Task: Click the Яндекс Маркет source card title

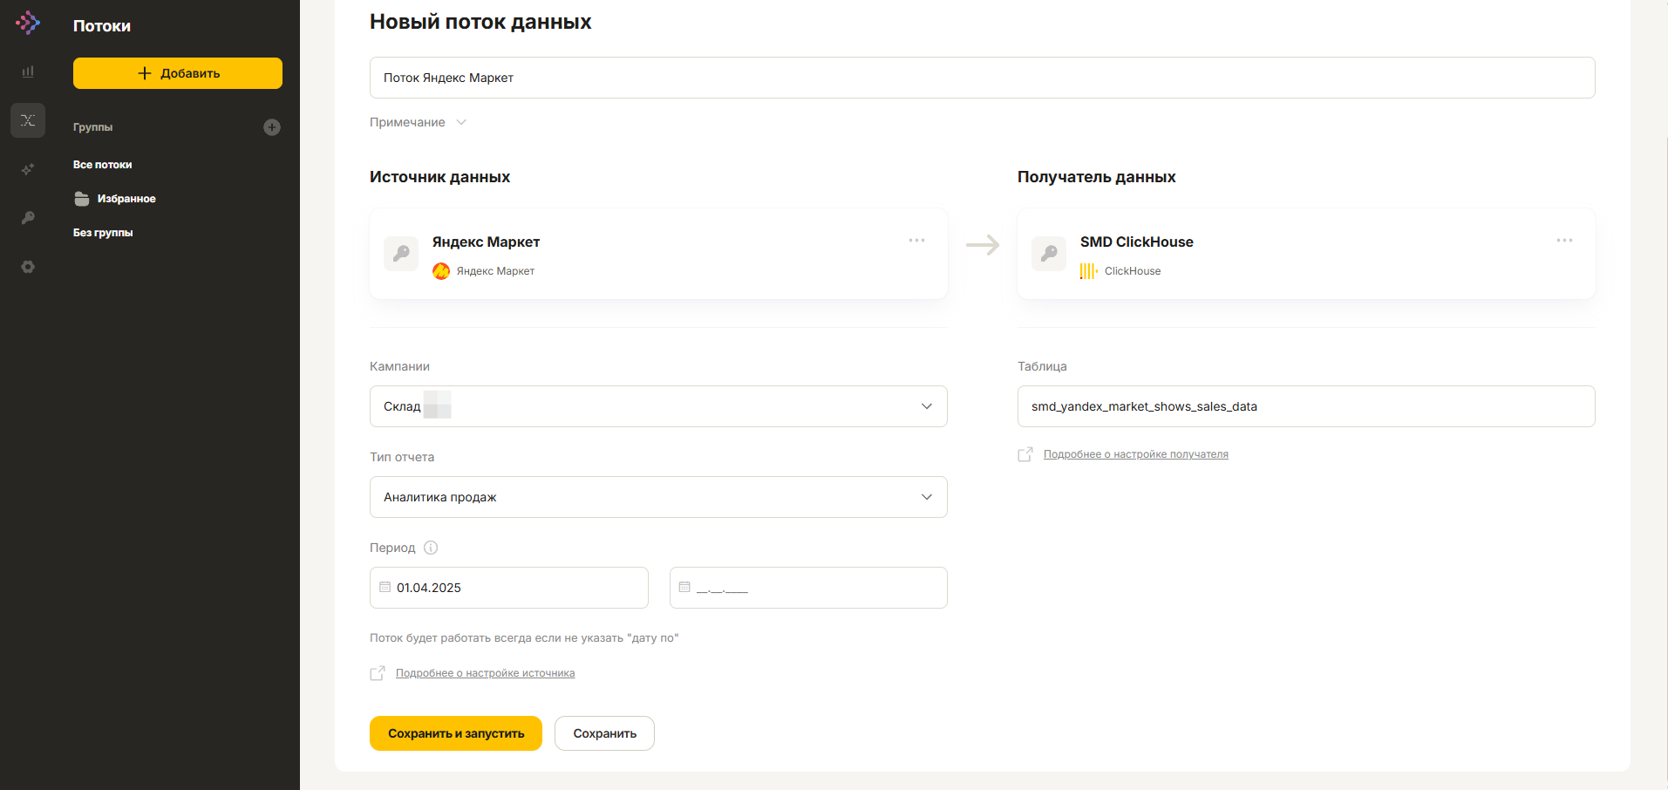Action: [486, 242]
